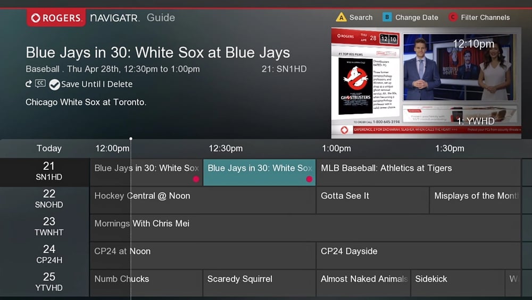
Task: Click Save Until I Delete text
Action: pos(97,84)
